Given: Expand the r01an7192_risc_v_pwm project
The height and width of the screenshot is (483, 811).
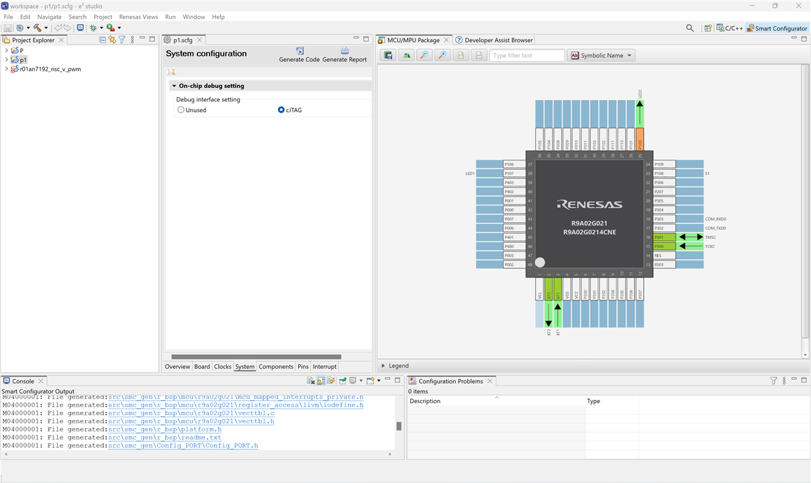Looking at the screenshot, I should (x=7, y=69).
